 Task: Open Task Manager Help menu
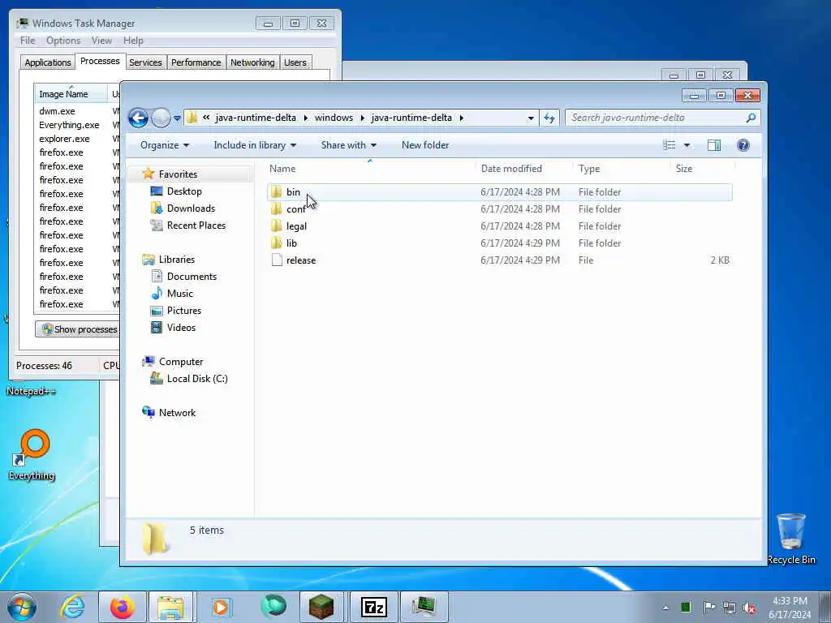coord(133,41)
